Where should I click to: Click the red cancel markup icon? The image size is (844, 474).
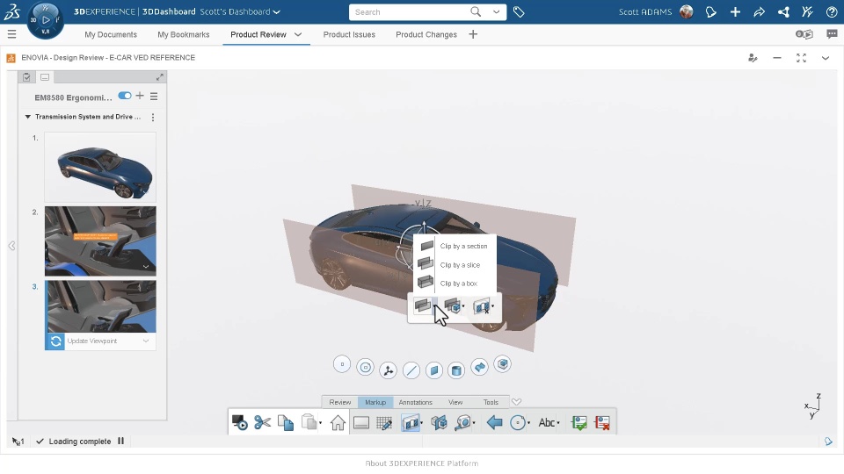pos(602,423)
